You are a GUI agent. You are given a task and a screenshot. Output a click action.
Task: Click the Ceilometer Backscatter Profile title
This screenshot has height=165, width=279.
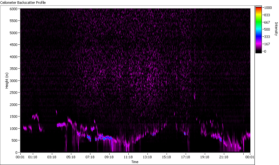click(23, 3)
